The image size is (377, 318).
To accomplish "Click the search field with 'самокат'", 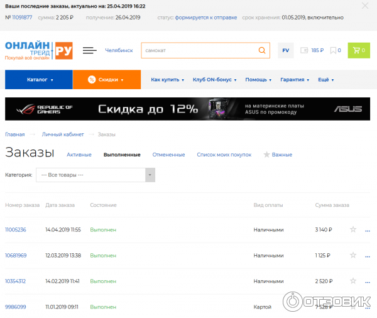I will [x=197, y=50].
